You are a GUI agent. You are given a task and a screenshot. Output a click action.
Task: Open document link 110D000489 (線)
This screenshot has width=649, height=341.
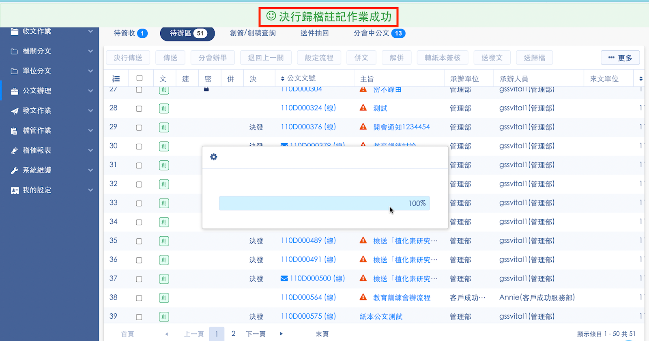tap(308, 241)
